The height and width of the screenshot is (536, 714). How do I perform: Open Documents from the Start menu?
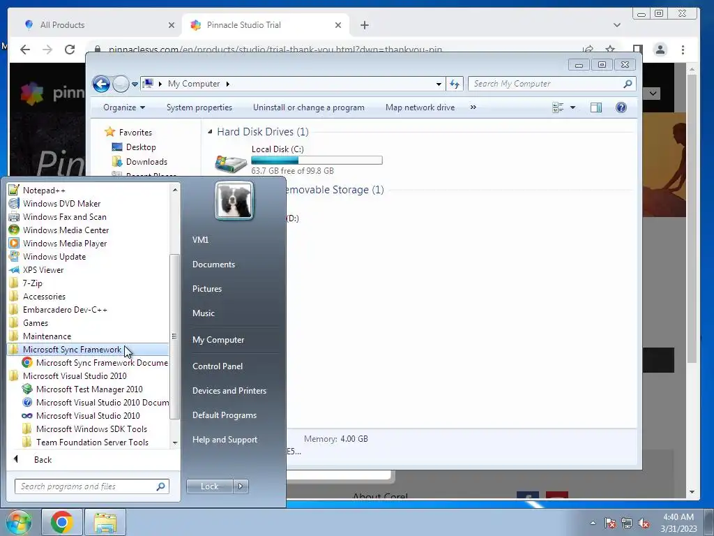coord(213,265)
